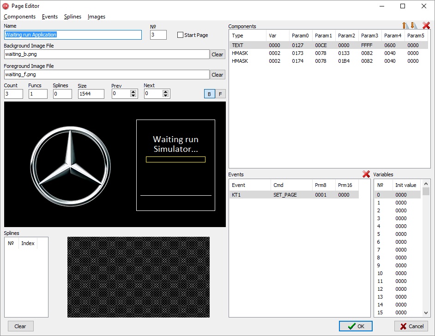The width and height of the screenshot is (435, 336).
Task: Click the Param3 column header
Action: tap(370, 36)
